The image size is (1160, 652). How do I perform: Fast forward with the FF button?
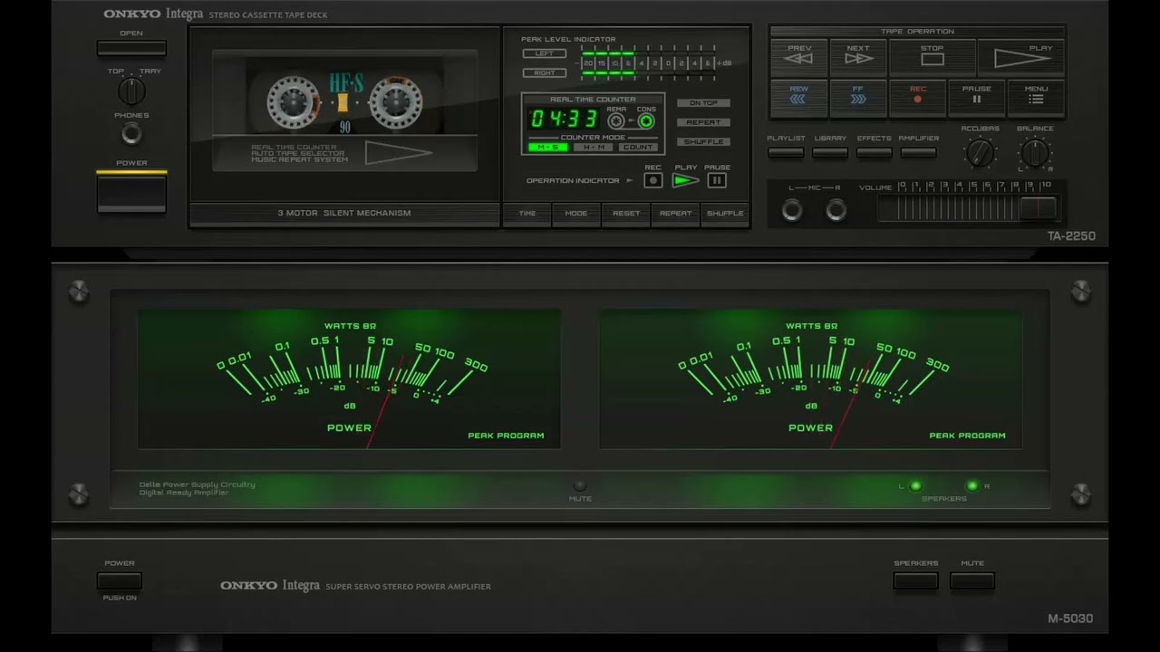coord(858,98)
